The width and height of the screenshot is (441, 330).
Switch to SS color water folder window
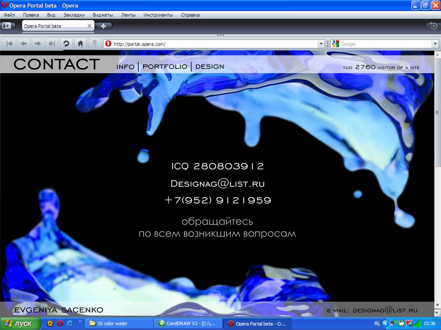click(x=120, y=324)
